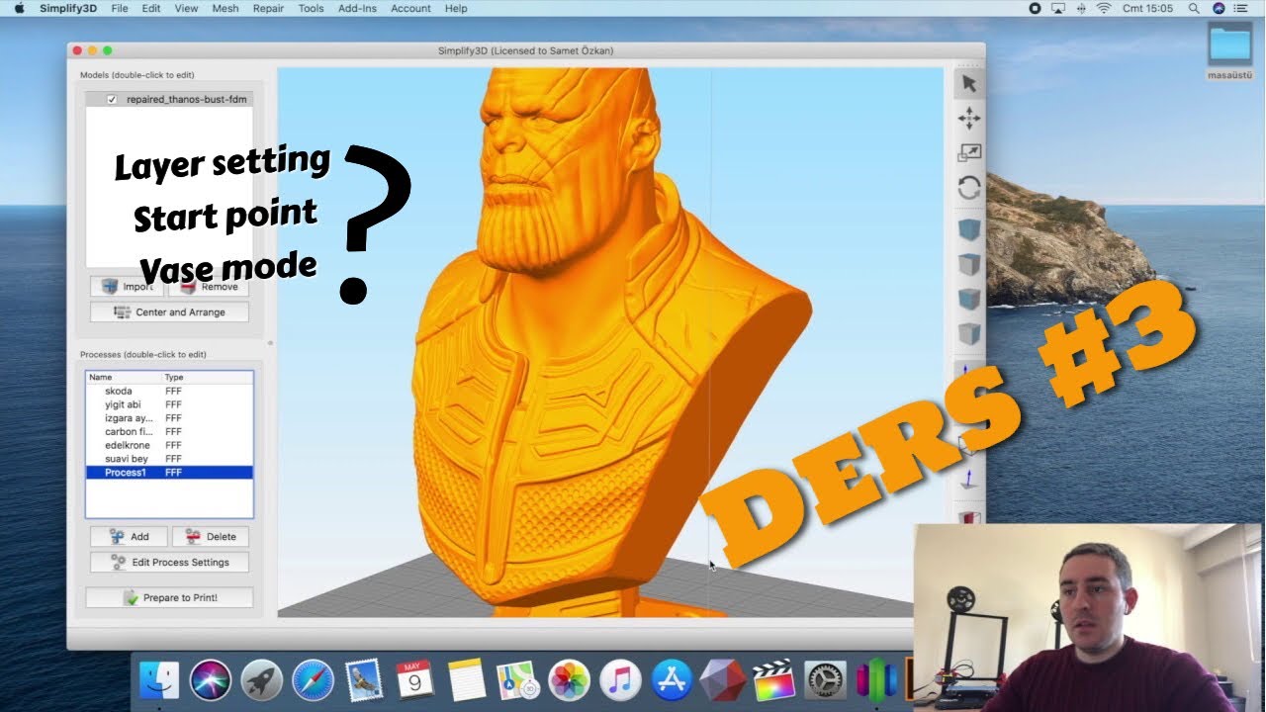Open Finder from the dock
Image resolution: width=1266 pixels, height=712 pixels.
coord(159,679)
